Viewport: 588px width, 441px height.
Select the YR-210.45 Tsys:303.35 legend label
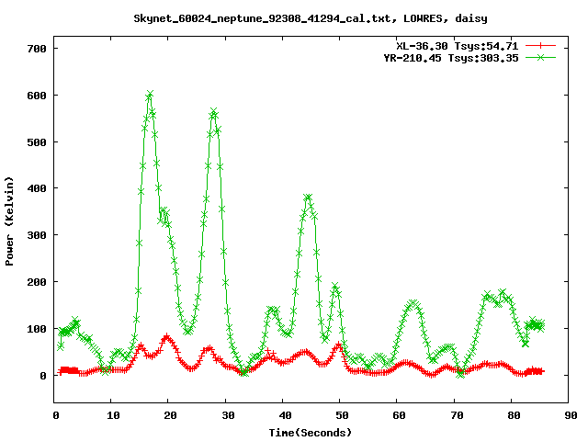[451, 58]
